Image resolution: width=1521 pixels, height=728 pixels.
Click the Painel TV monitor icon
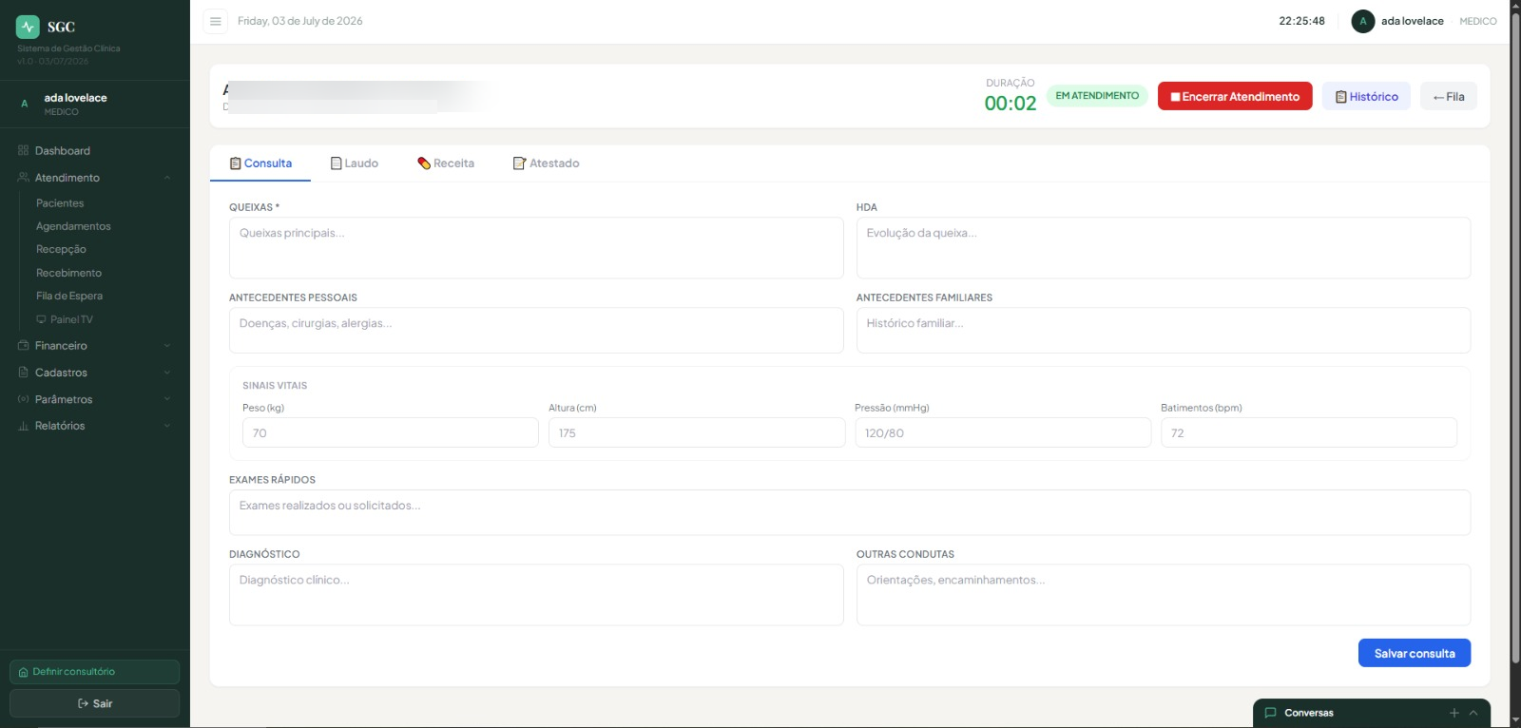[x=41, y=319]
